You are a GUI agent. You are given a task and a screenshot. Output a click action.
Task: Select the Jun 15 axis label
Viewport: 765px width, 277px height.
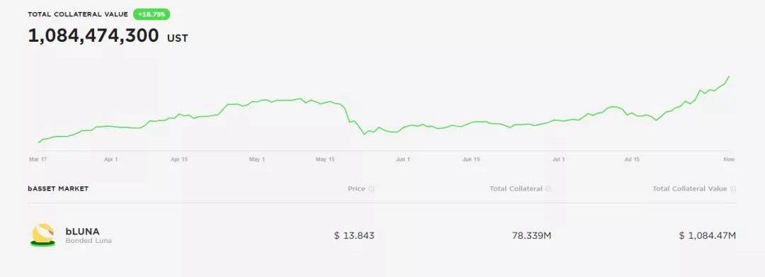click(x=471, y=159)
